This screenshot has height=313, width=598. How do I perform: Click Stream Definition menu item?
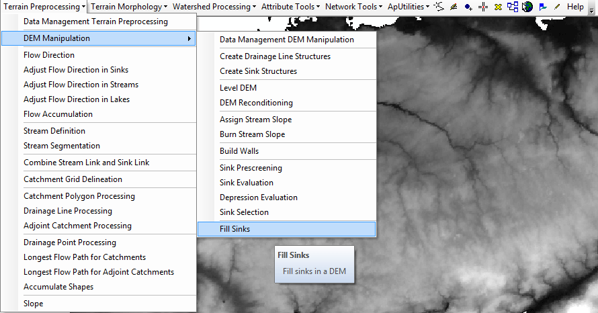(54, 131)
